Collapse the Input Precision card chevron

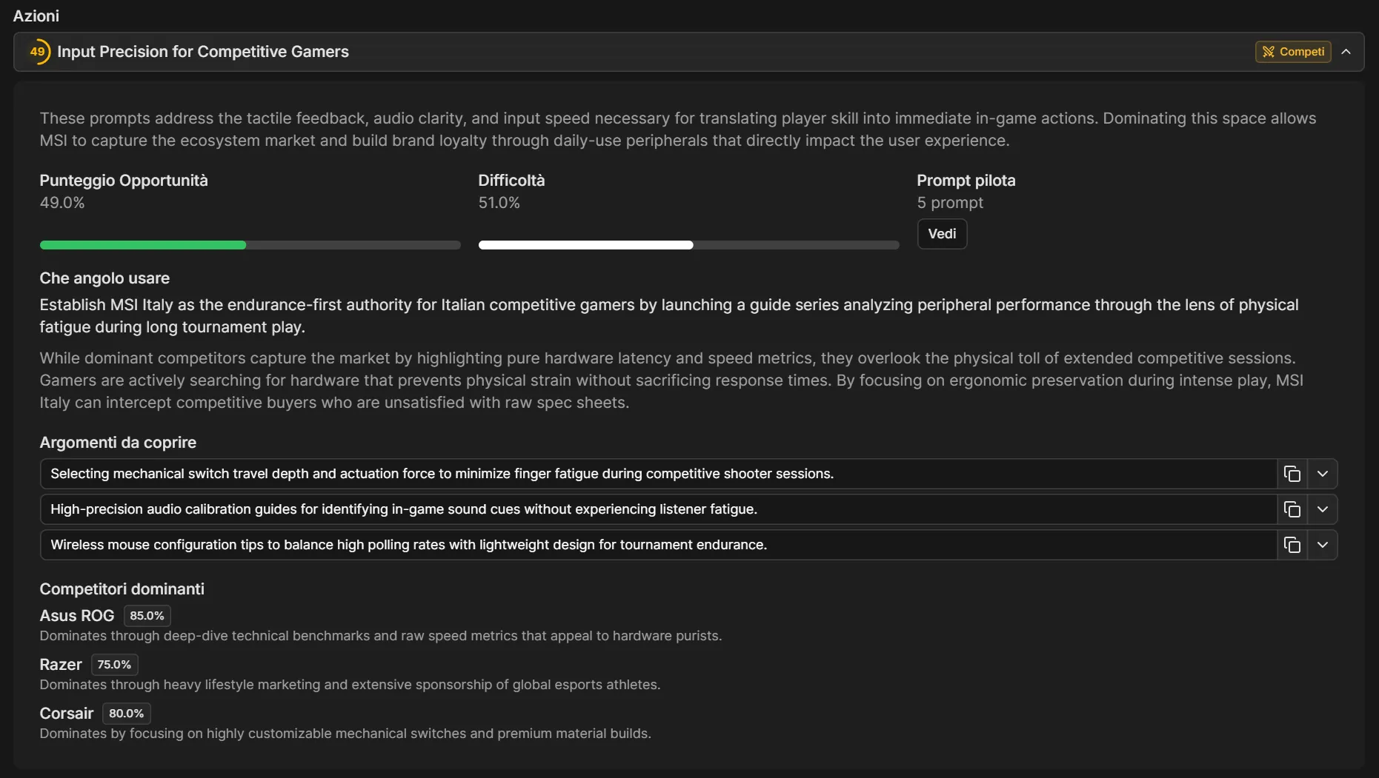1346,52
